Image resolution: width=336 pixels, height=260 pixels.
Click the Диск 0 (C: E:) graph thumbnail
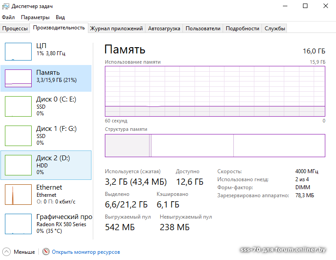point(18,106)
